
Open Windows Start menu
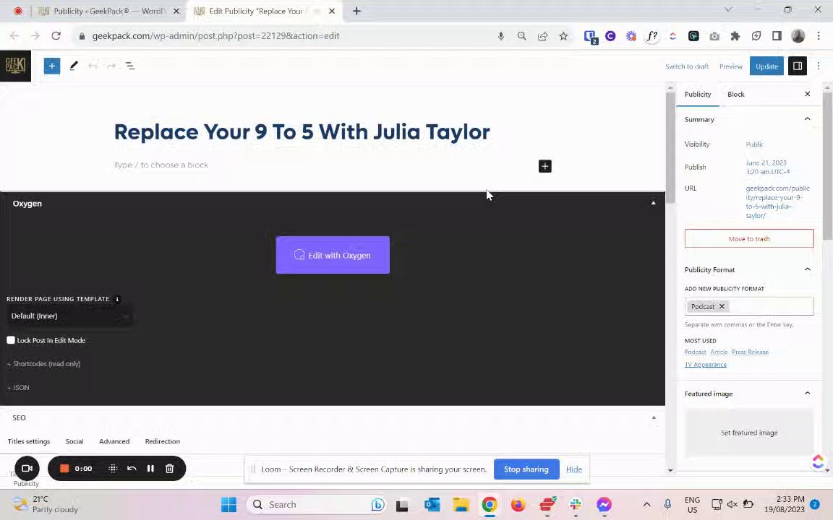click(229, 504)
